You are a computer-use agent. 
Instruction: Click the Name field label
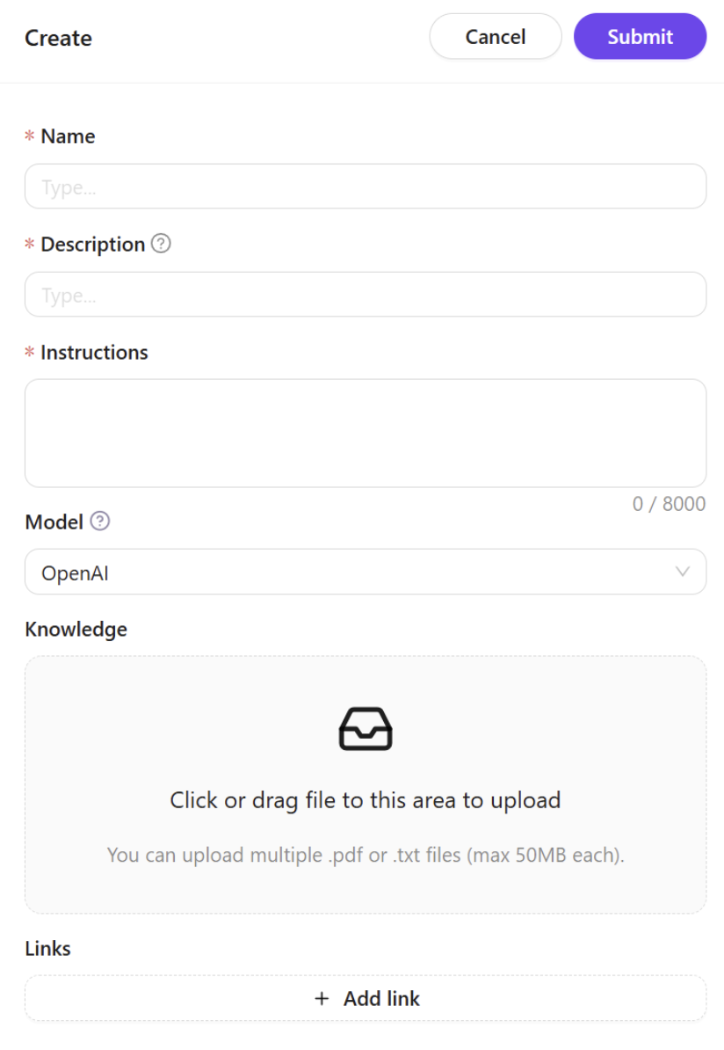pyautogui.click(x=68, y=136)
